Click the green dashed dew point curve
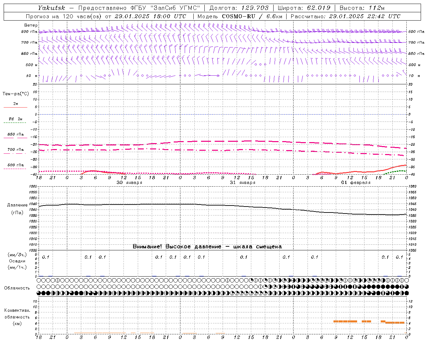Viewport: 426px width, 340px height. tap(395, 172)
